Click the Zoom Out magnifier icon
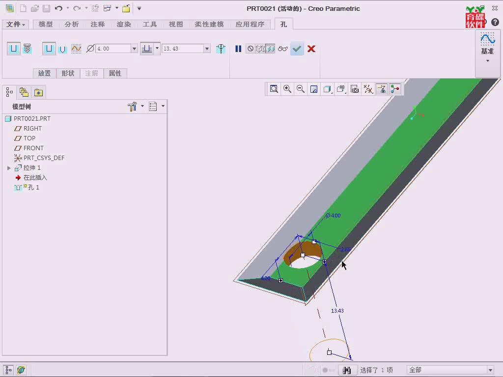The image size is (503, 377). 301,89
